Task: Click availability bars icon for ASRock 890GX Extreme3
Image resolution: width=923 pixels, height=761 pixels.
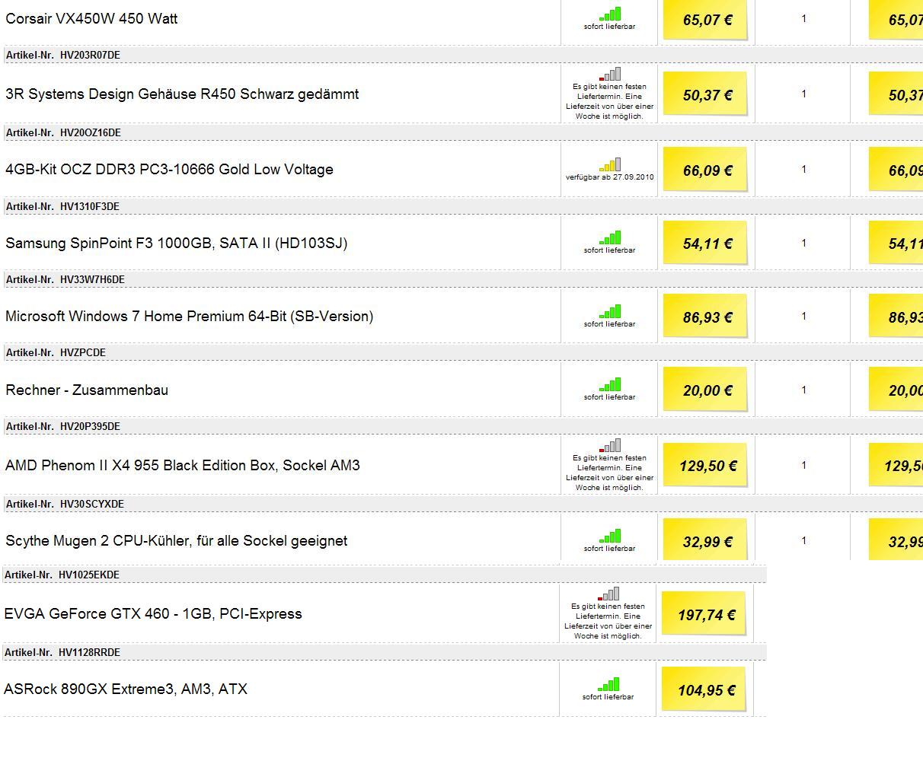Action: point(608,684)
